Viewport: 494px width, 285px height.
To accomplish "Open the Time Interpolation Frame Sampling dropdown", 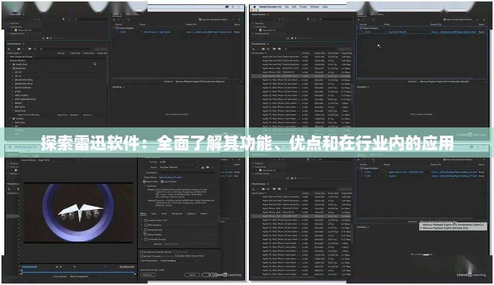I will (178, 261).
